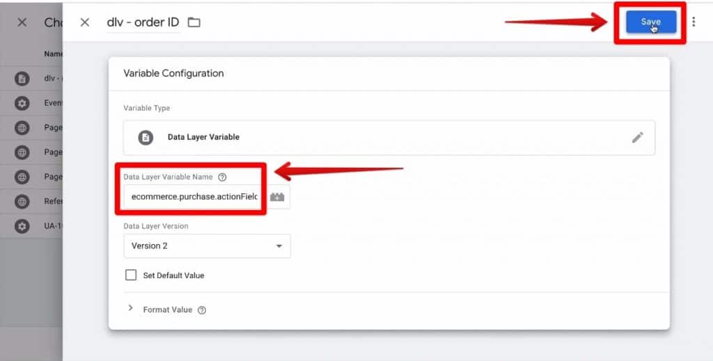Click the Data Layer Variable type icon
Screen dimensions: 713x361
[146, 137]
